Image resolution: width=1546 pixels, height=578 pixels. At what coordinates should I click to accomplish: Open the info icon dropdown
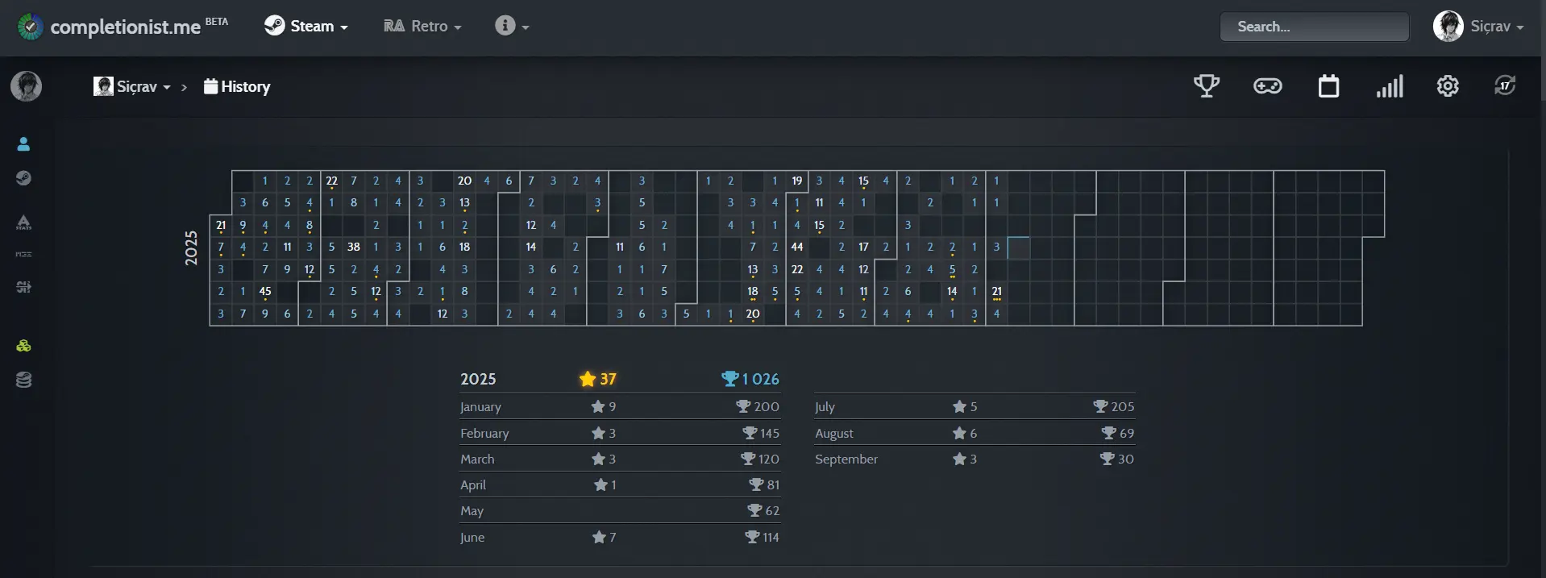(x=512, y=27)
